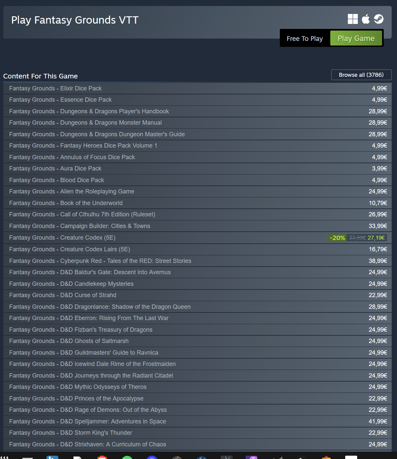Open Dungeons & Dragons Dungeon Master's Guide
The height and width of the screenshot is (459, 397).
tap(198, 134)
